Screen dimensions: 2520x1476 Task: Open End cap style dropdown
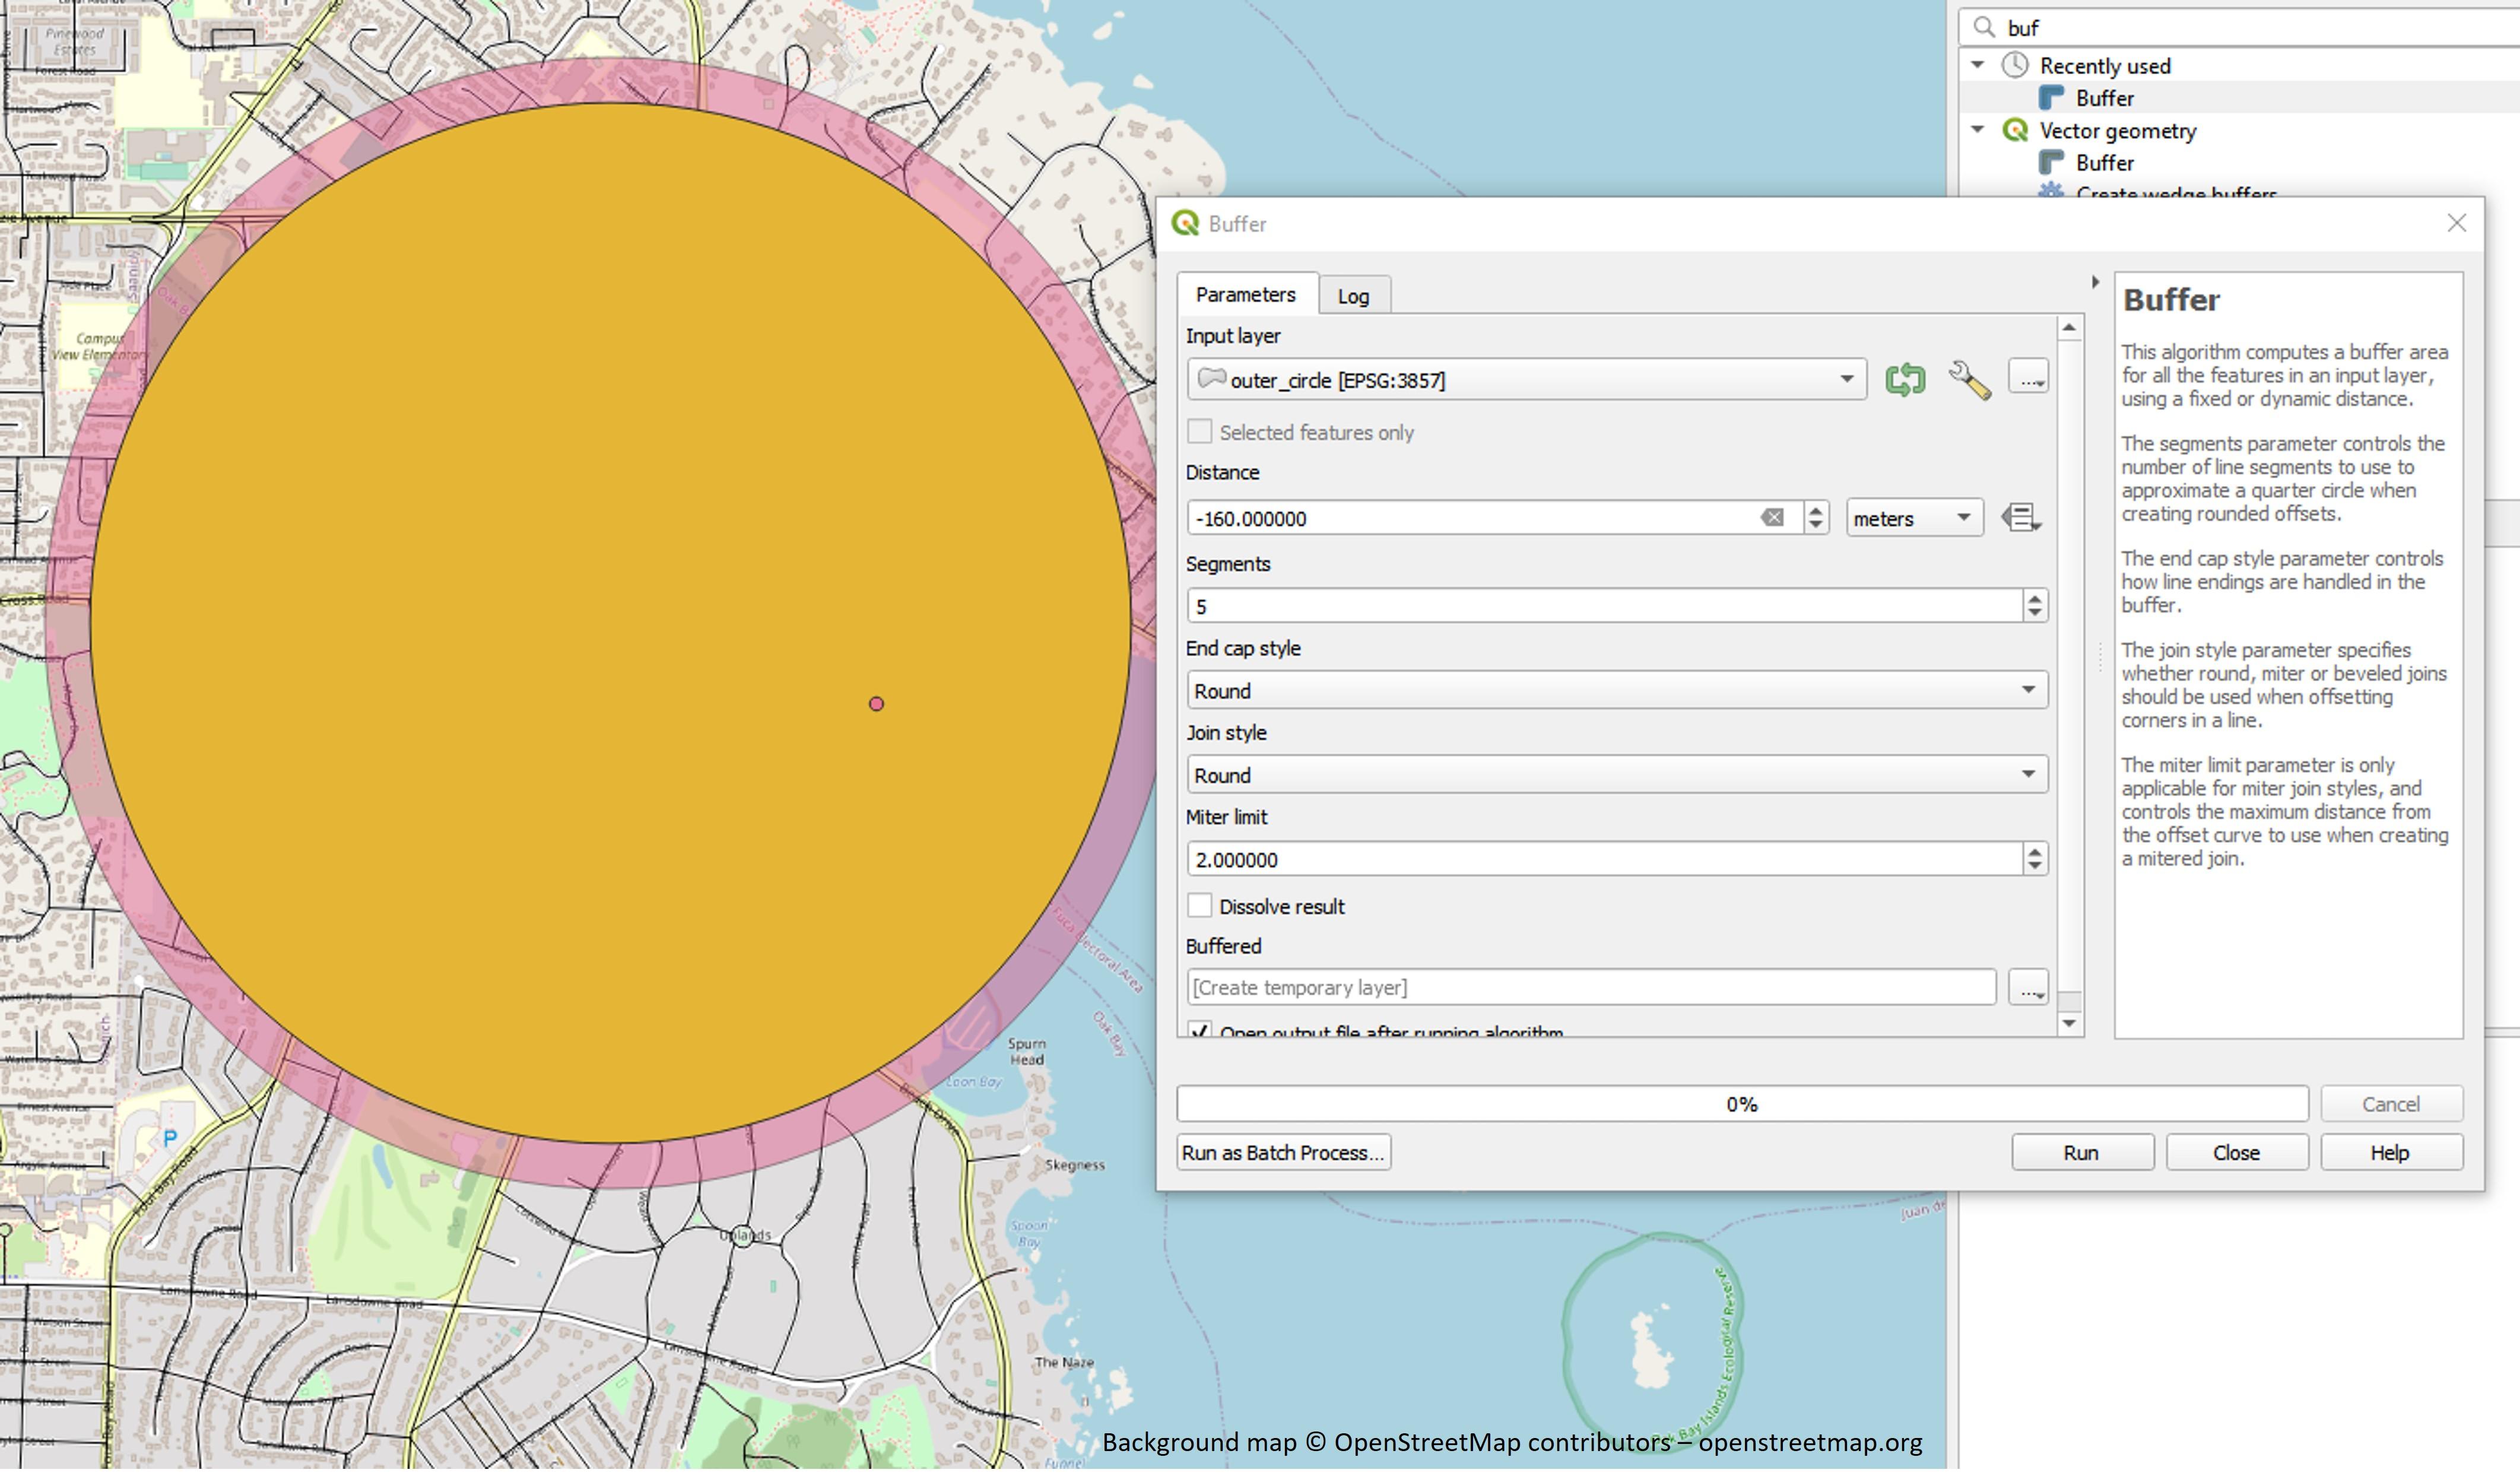1616,691
